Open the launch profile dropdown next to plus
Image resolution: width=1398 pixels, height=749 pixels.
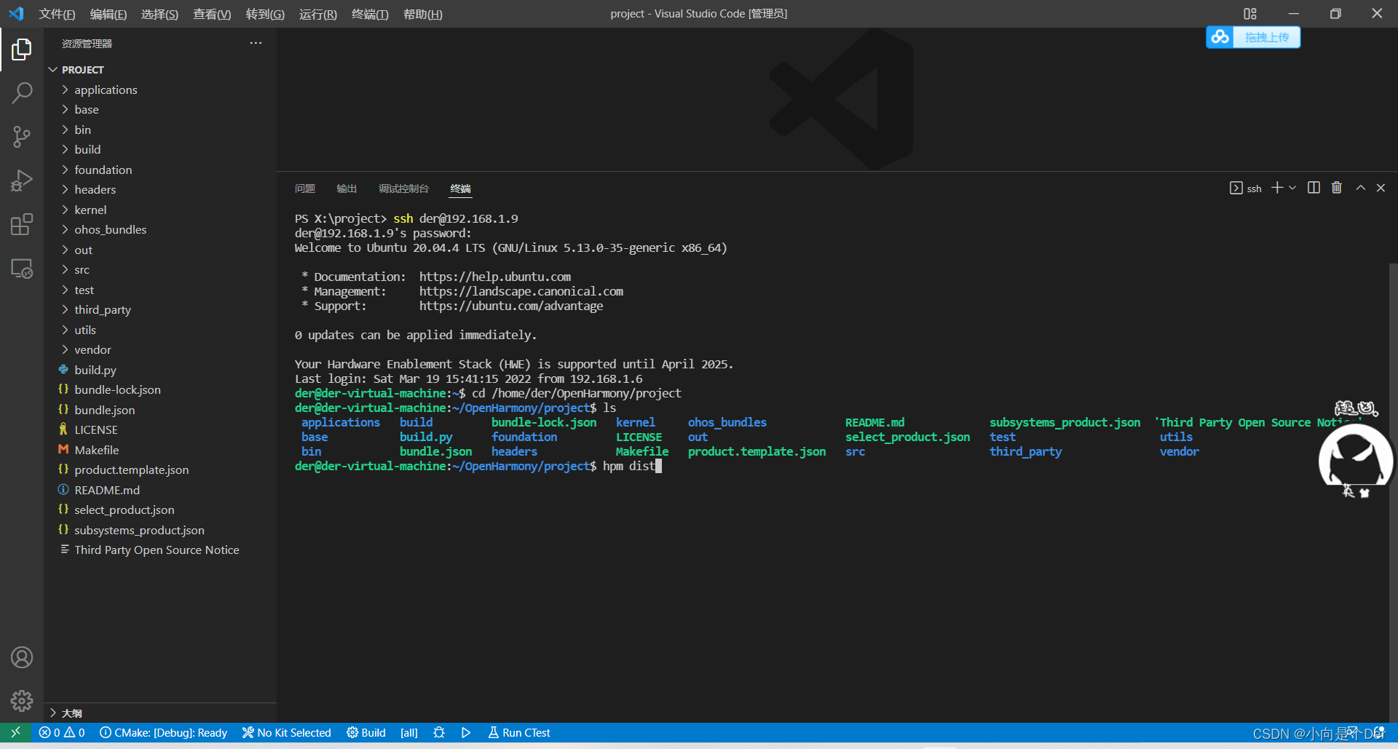(1292, 188)
